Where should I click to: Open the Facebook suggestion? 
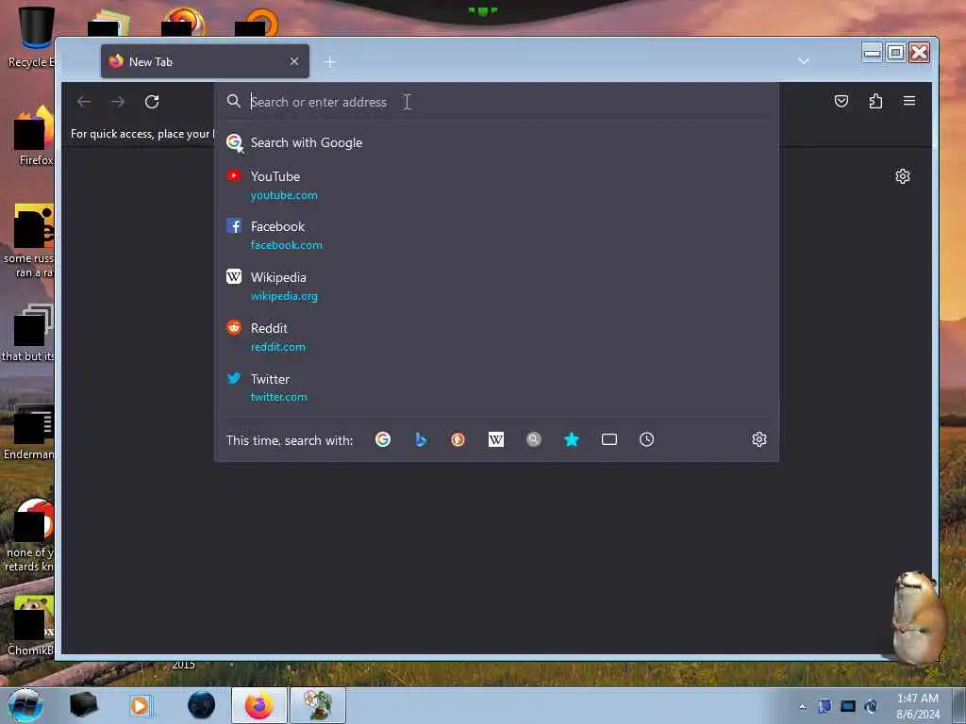click(496, 235)
